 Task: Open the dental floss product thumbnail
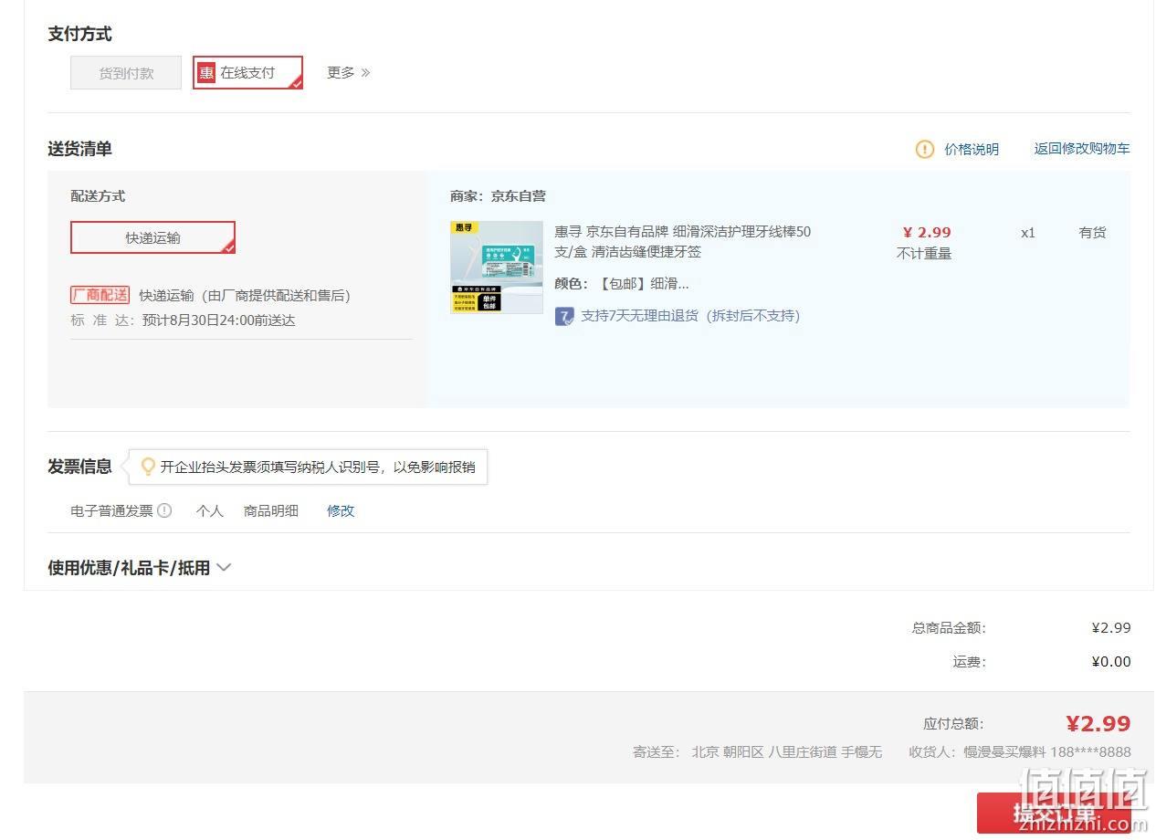pos(497,268)
